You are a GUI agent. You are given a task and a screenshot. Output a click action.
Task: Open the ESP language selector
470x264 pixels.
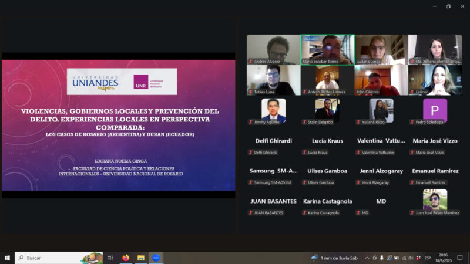[x=427, y=258]
